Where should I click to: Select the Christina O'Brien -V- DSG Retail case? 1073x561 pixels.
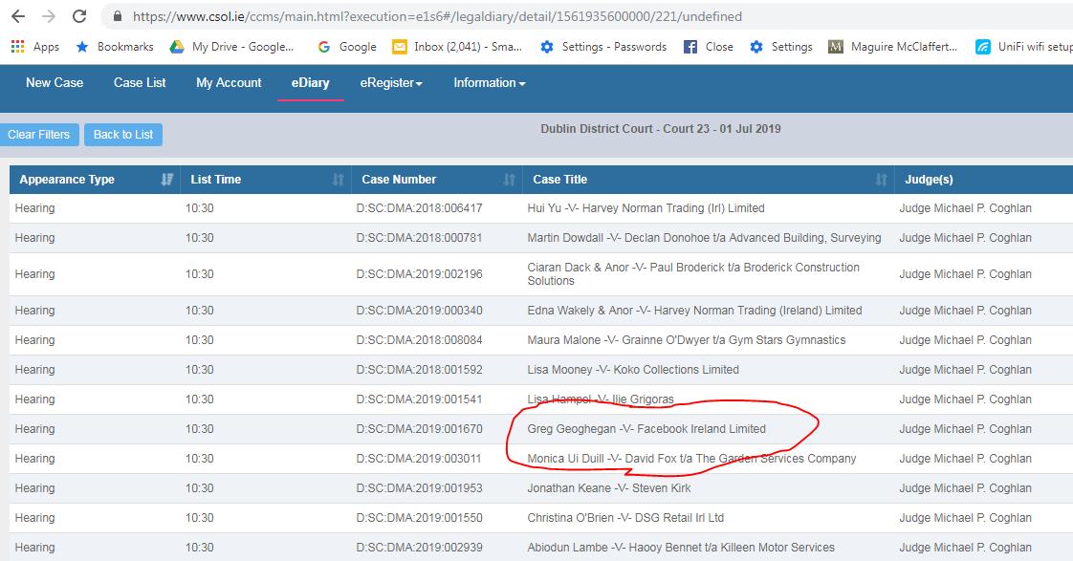pyautogui.click(x=625, y=518)
